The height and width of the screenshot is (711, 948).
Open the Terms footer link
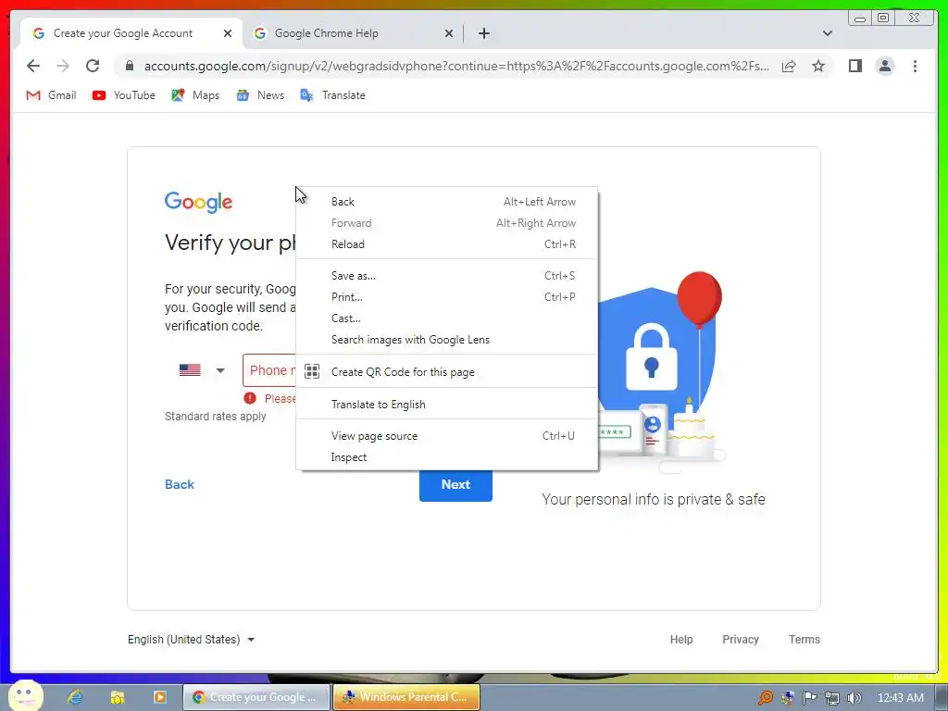coord(805,639)
